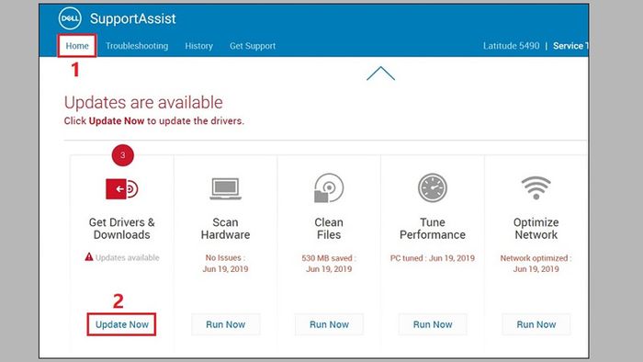Click the 'Tune Performance' label
The height and width of the screenshot is (362, 643).
coord(433,229)
